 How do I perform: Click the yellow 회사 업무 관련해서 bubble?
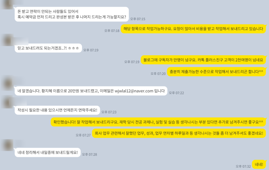[179, 133]
